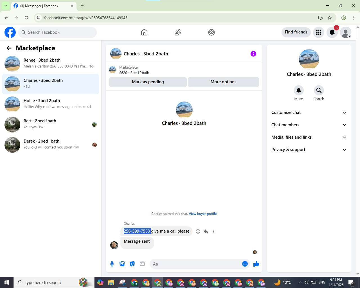Expand Media, files and links section
This screenshot has height=288, width=360.
coord(309,137)
